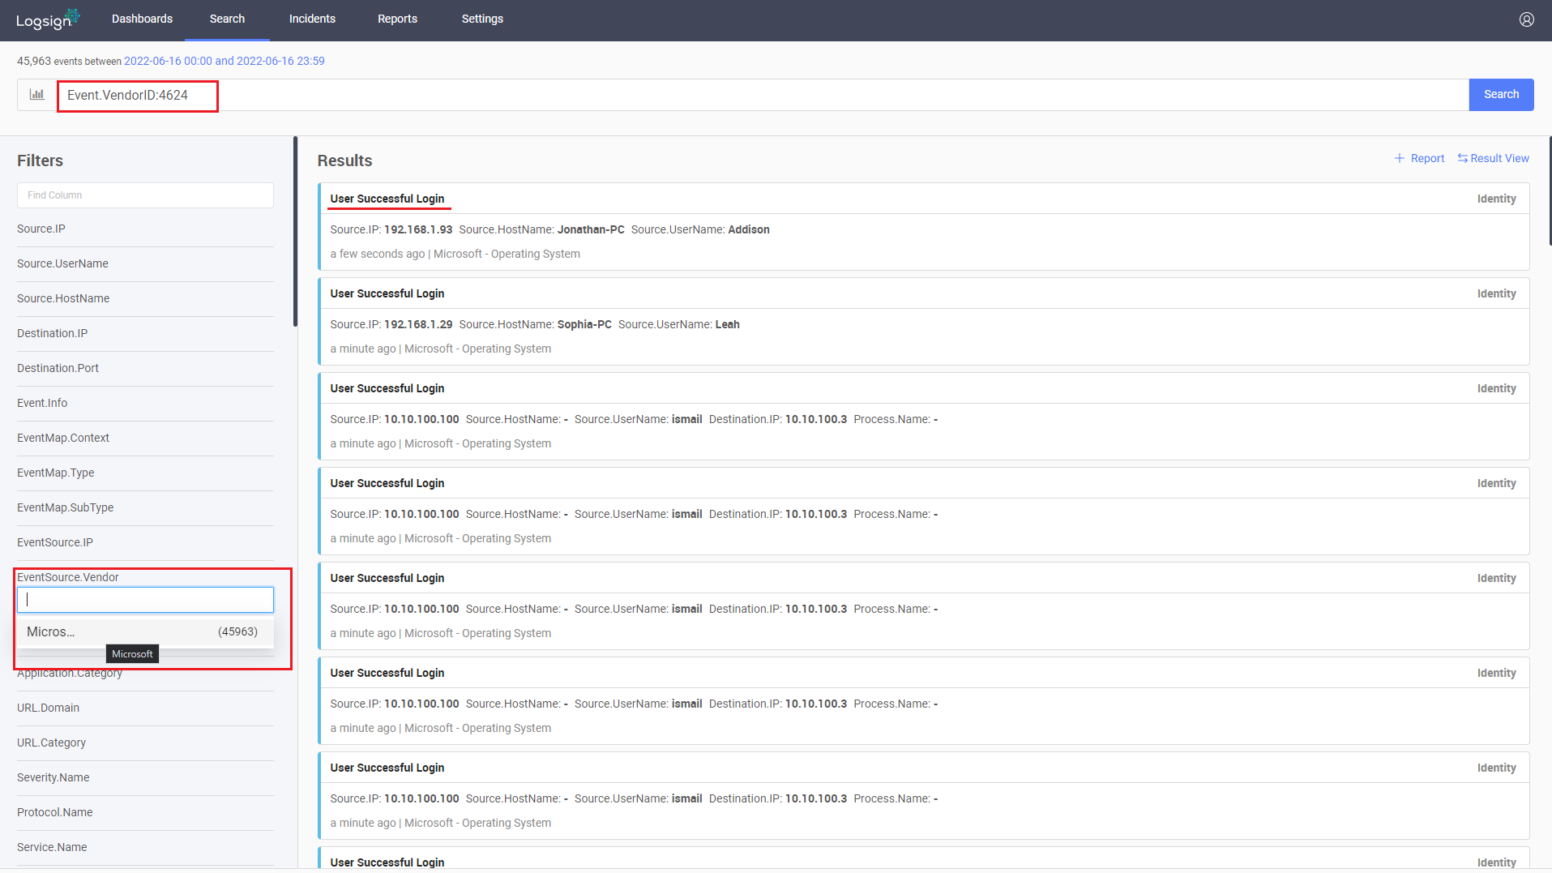This screenshot has width=1552, height=873.
Task: Expand the Source.UserName filter
Action: (62, 264)
